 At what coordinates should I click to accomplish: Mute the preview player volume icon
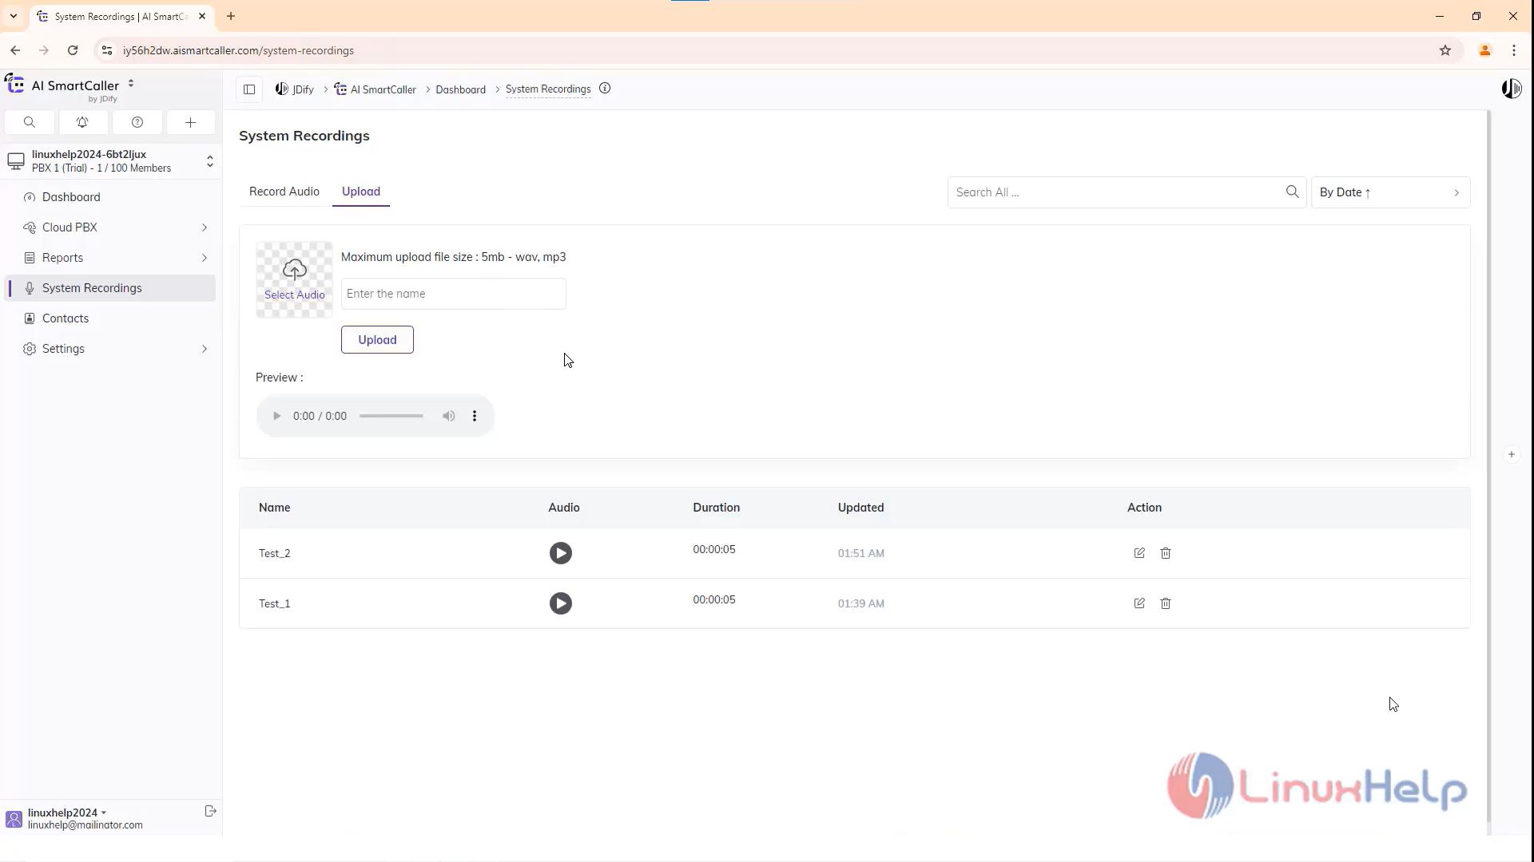point(449,416)
